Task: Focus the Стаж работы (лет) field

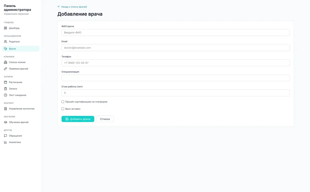Action: (175, 93)
